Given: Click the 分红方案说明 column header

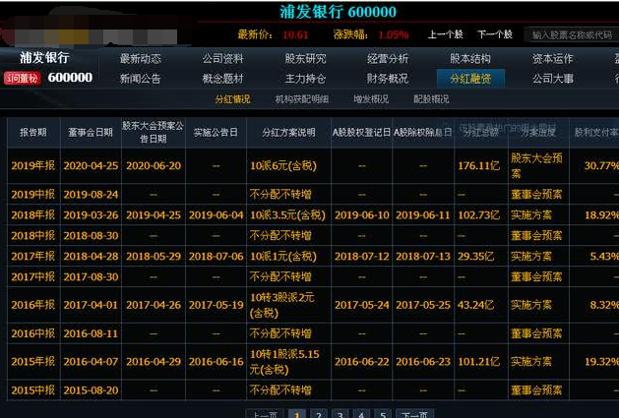Looking at the screenshot, I should click(x=288, y=132).
